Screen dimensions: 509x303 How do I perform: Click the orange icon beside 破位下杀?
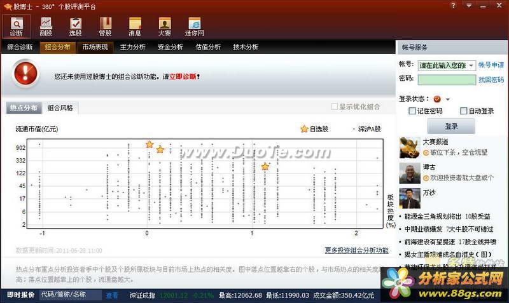426,152
